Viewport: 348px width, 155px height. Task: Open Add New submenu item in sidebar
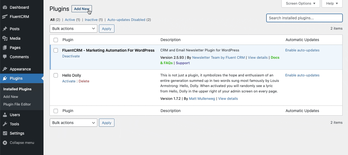tap(11, 97)
